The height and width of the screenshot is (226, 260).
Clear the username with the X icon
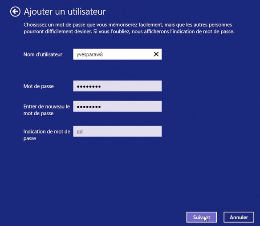point(156,54)
